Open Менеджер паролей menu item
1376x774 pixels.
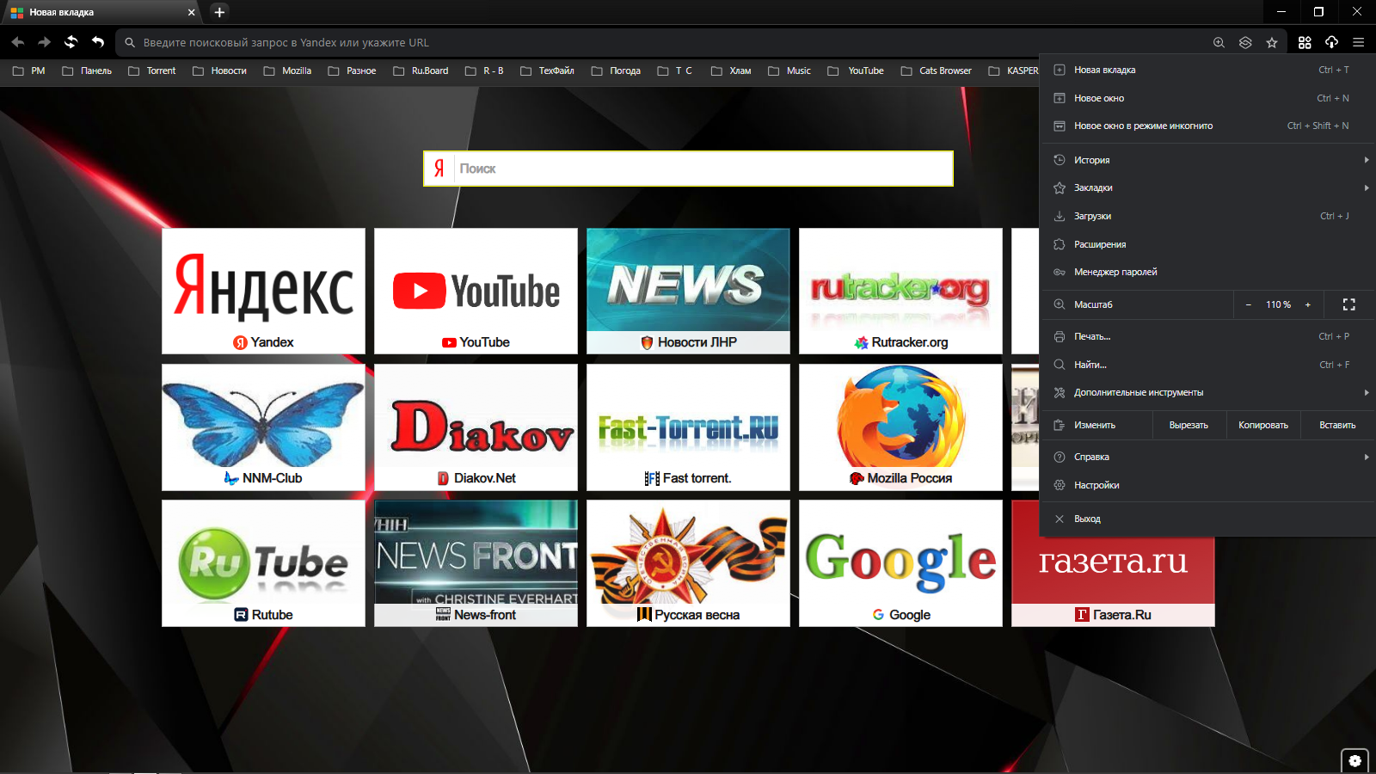tap(1207, 272)
